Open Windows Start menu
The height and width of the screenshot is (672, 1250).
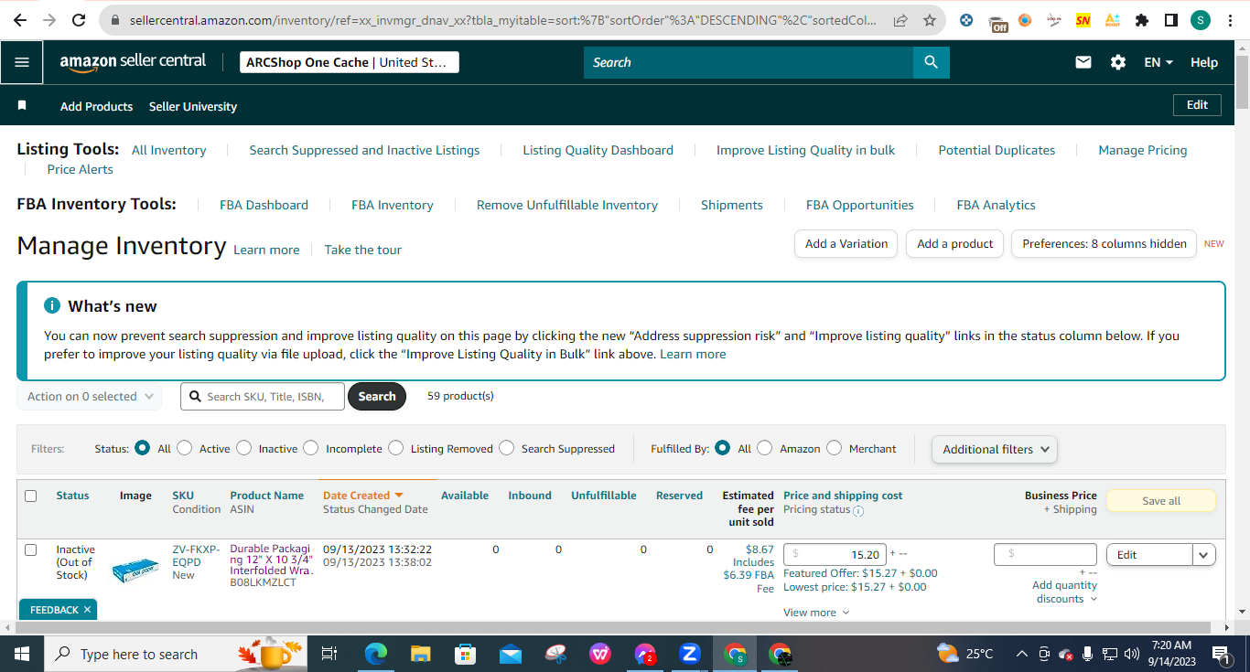point(21,654)
